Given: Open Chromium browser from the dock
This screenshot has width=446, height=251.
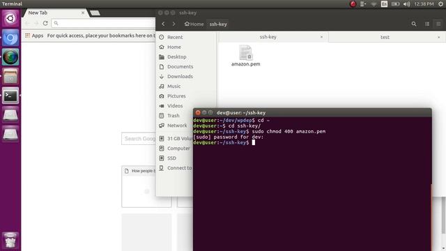Looking at the screenshot, I should click(x=10, y=38).
